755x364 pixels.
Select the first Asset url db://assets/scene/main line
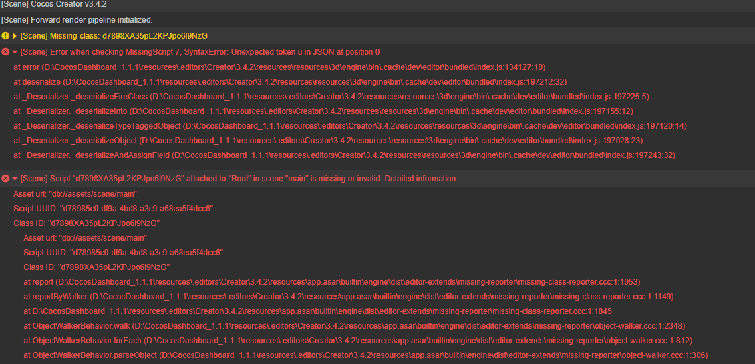75,193
